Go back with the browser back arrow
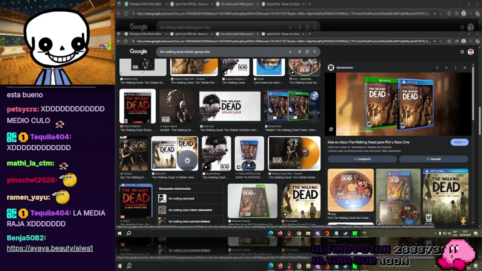This screenshot has height=271, width=482. point(119,41)
